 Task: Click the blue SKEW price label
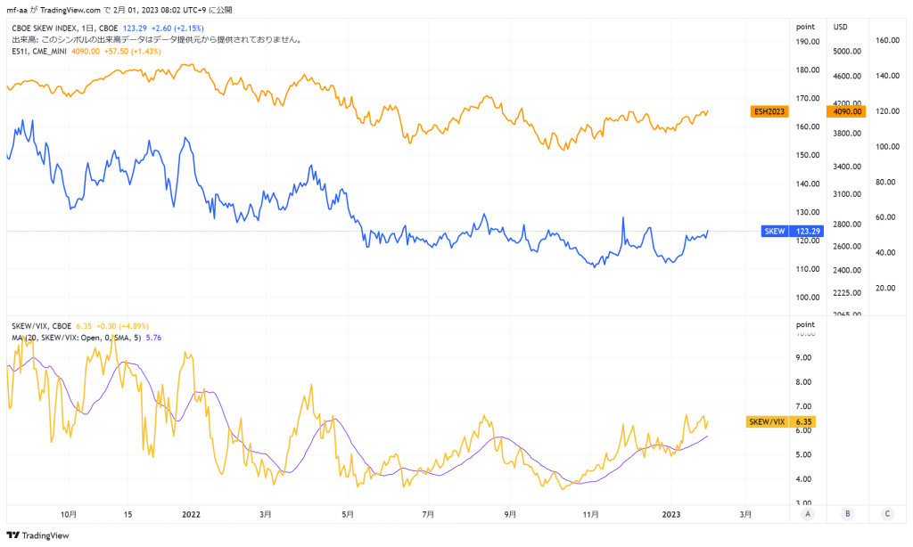tap(775, 231)
